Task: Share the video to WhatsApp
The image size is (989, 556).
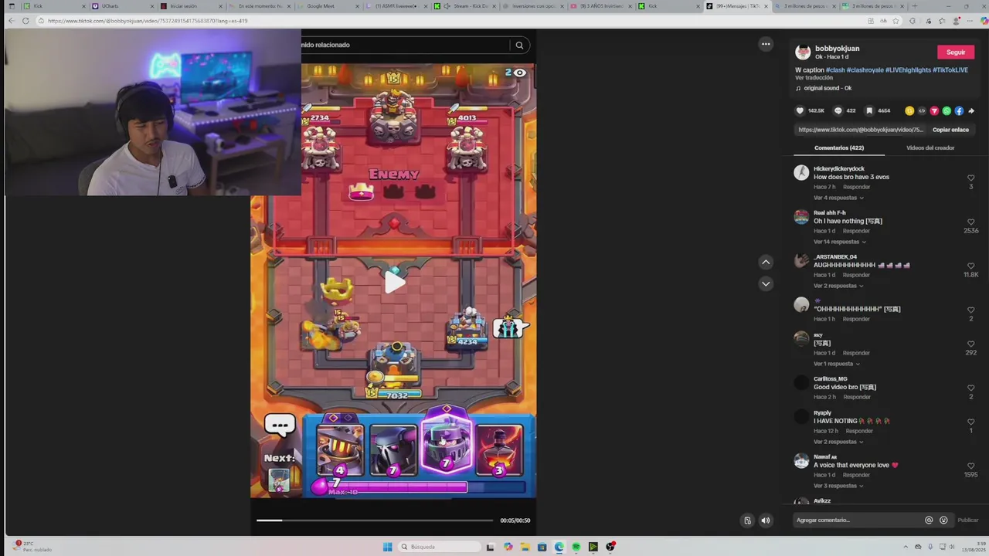Action: point(947,110)
